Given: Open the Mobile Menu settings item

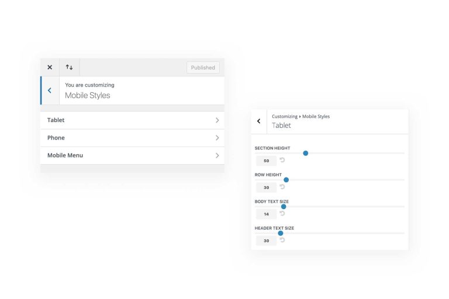Looking at the screenshot, I should (65, 155).
